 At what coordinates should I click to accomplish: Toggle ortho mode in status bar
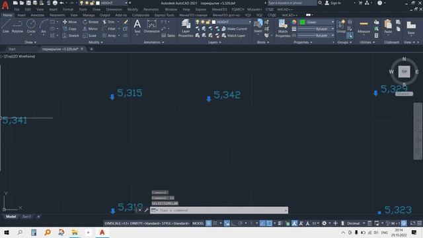233,223
